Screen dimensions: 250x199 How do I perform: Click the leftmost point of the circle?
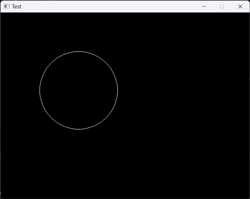pyautogui.click(x=40, y=90)
